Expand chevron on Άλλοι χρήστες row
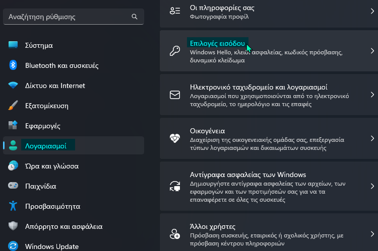 [372, 234]
